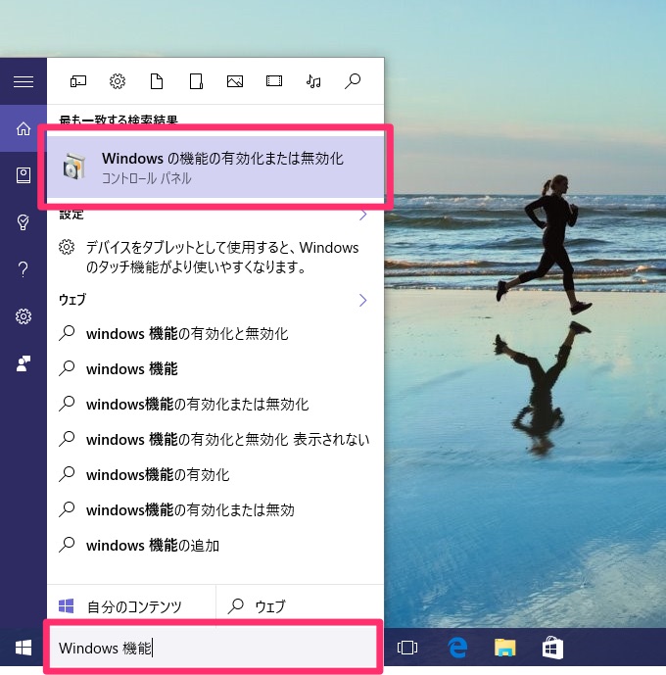The image size is (666, 675).
Task: Click the question mark help icon
Action: [x=24, y=269]
